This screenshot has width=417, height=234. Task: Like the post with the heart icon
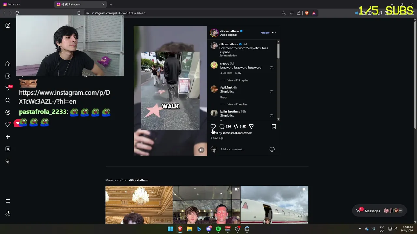[213, 126]
